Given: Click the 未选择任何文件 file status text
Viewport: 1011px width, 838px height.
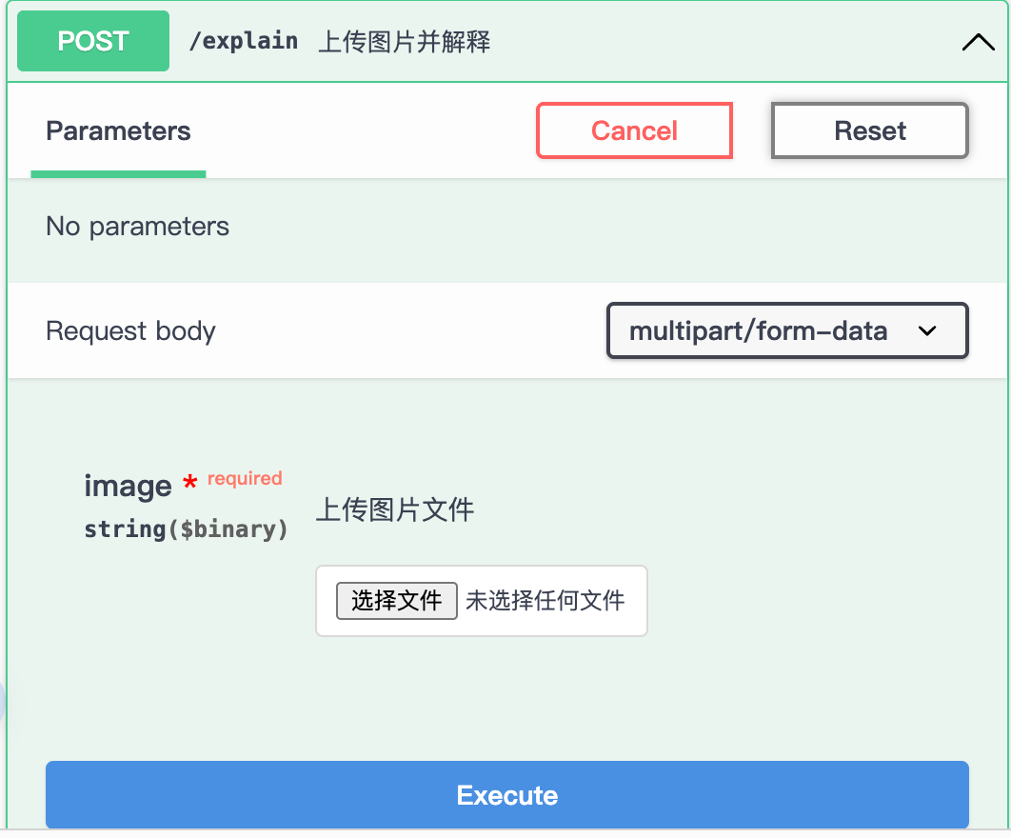Looking at the screenshot, I should 545,600.
